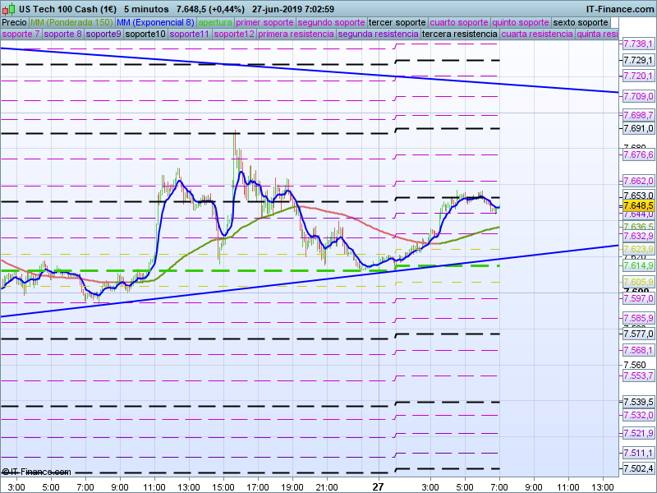Viewport: 657px width, 493px height.
Task: Select the MM (Ponderada 150) indicator label
Action: click(71, 22)
